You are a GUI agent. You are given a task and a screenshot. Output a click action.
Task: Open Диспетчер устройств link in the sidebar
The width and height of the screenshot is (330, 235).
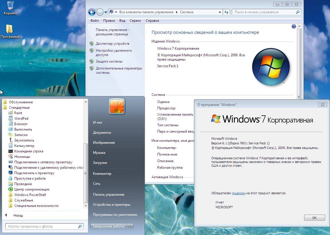(x=112, y=44)
